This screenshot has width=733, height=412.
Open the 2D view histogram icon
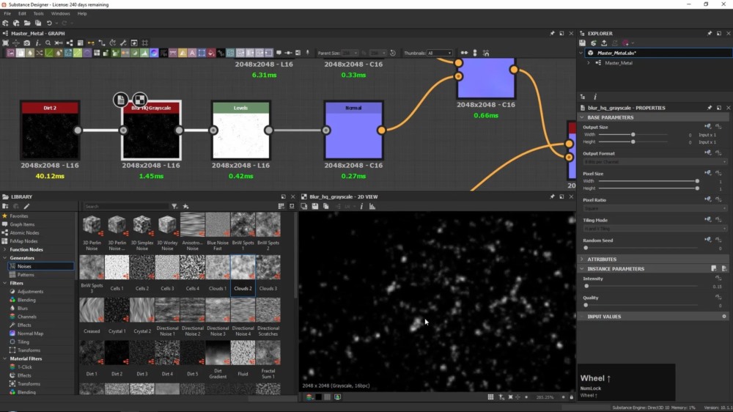point(372,206)
